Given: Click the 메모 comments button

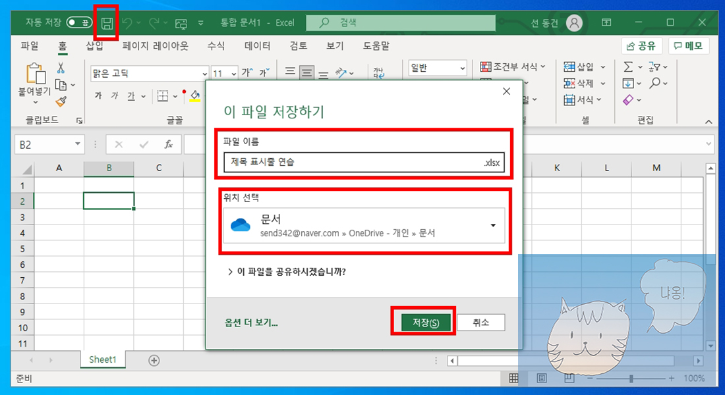Looking at the screenshot, I should point(689,45).
